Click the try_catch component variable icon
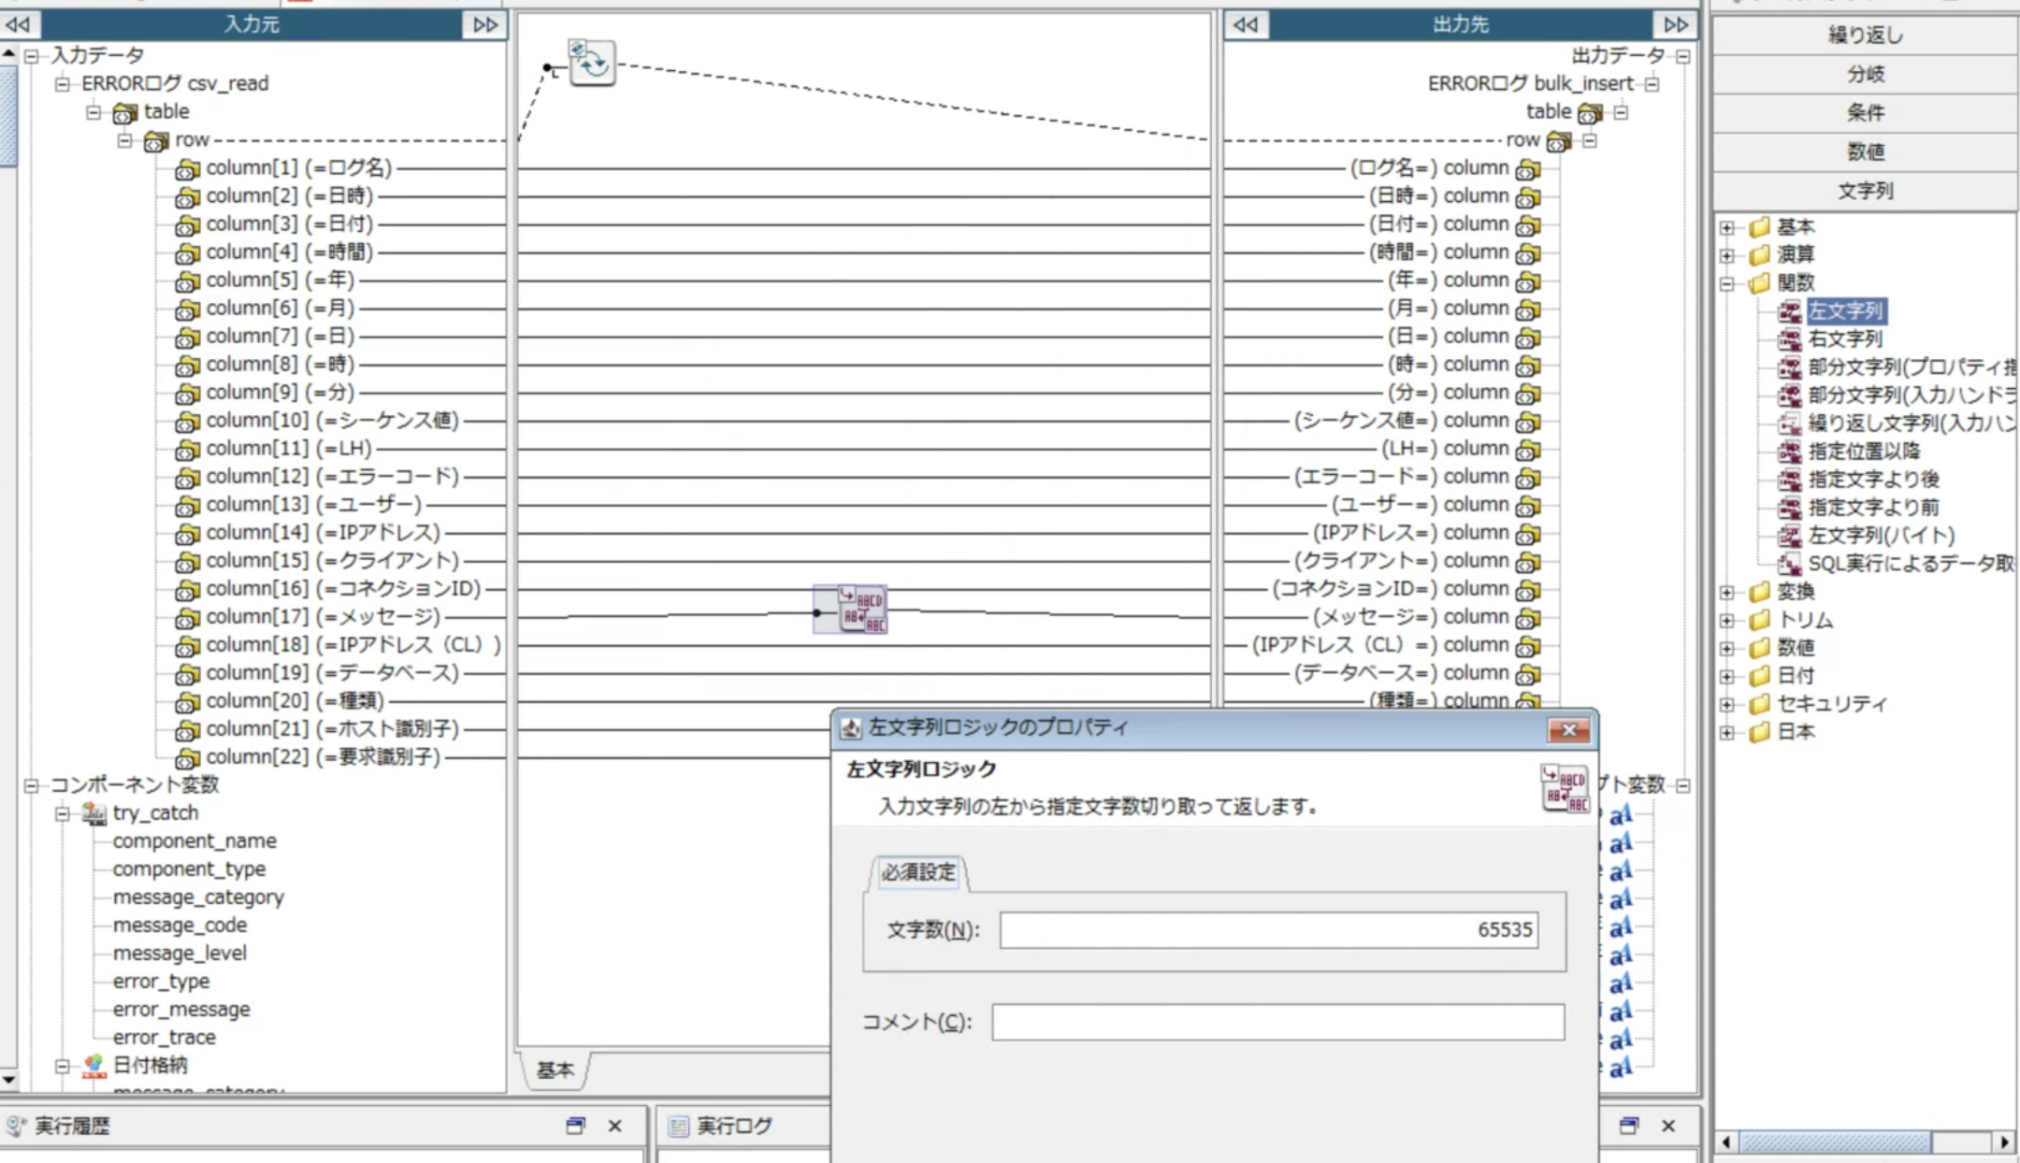 coord(94,812)
